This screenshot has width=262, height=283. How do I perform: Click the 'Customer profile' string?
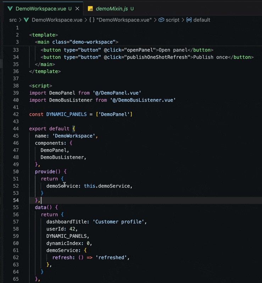click(118, 222)
